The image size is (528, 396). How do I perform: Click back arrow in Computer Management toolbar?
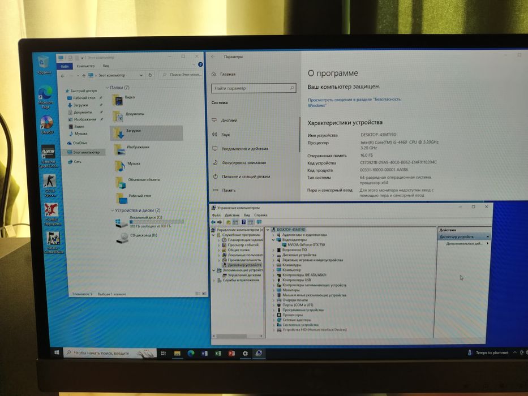[213, 222]
